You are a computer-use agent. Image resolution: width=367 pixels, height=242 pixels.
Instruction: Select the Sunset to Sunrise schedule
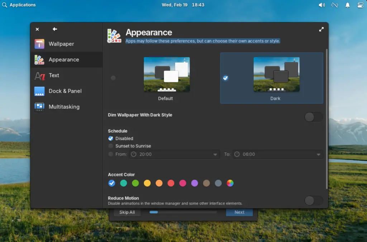(111, 146)
